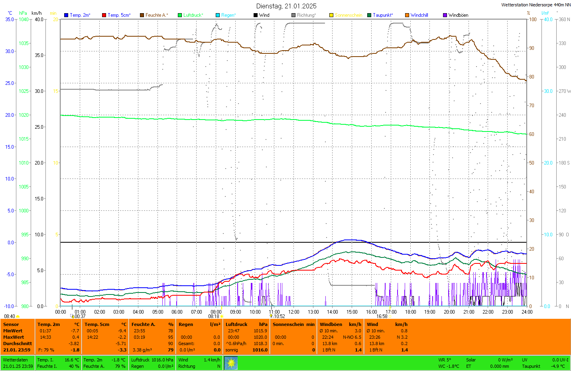571x371 pixels.
Task: Click the black Wind legend square
Action: (x=256, y=15)
